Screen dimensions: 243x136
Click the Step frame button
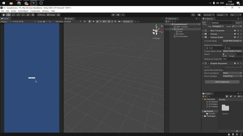click(x=123, y=15)
